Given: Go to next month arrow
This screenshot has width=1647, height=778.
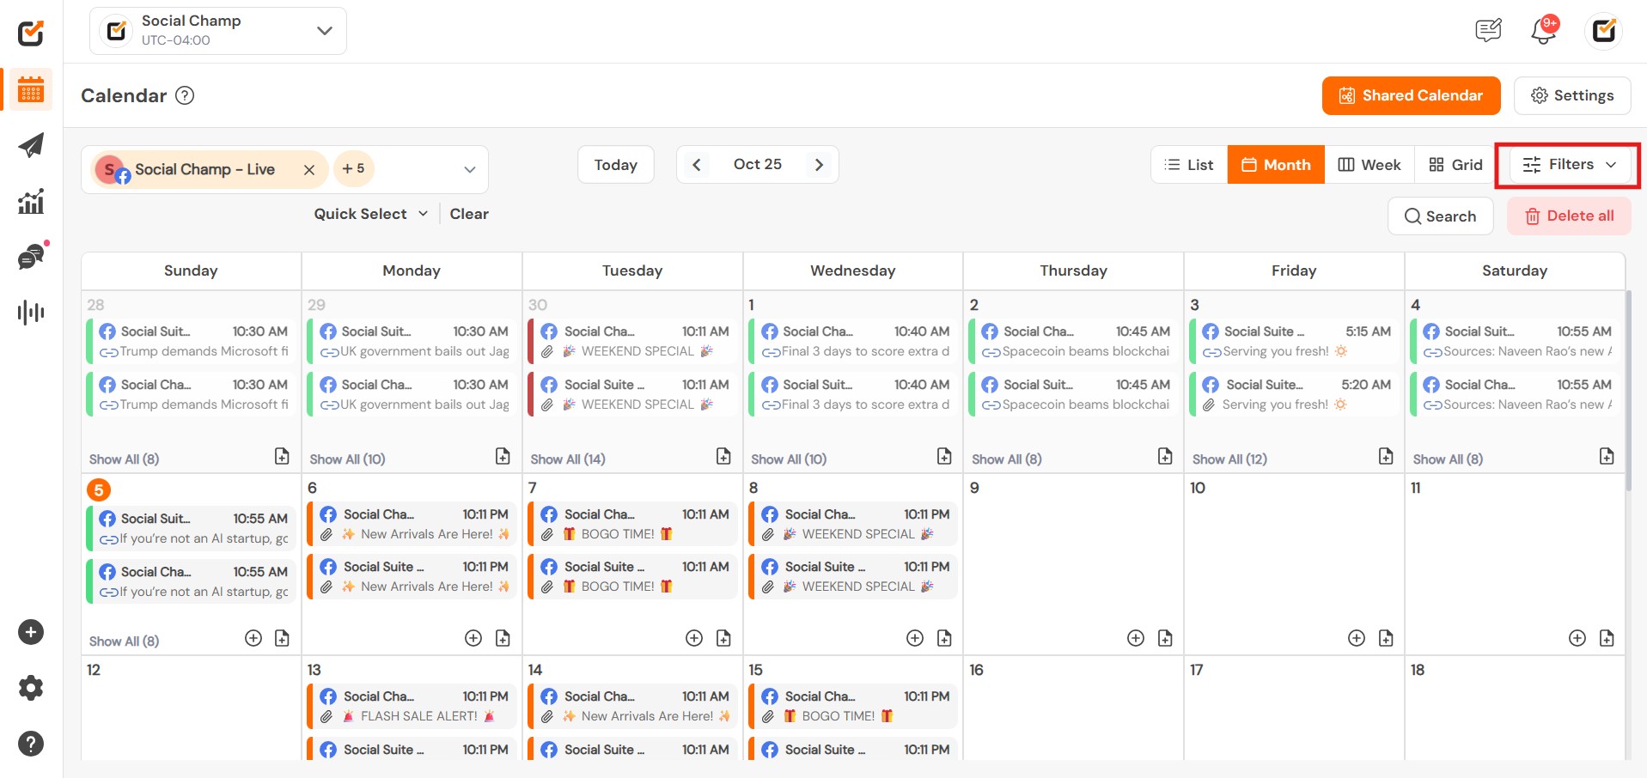Looking at the screenshot, I should (x=819, y=165).
